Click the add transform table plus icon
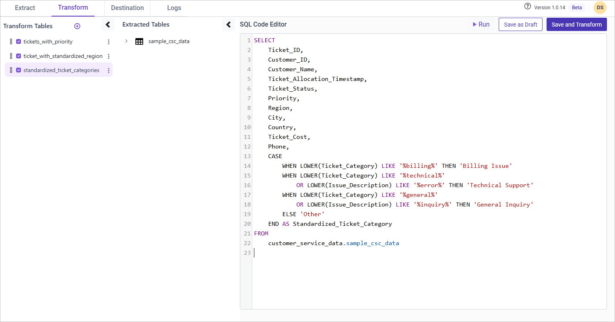Screen dimensions: 615x322 pos(77,26)
